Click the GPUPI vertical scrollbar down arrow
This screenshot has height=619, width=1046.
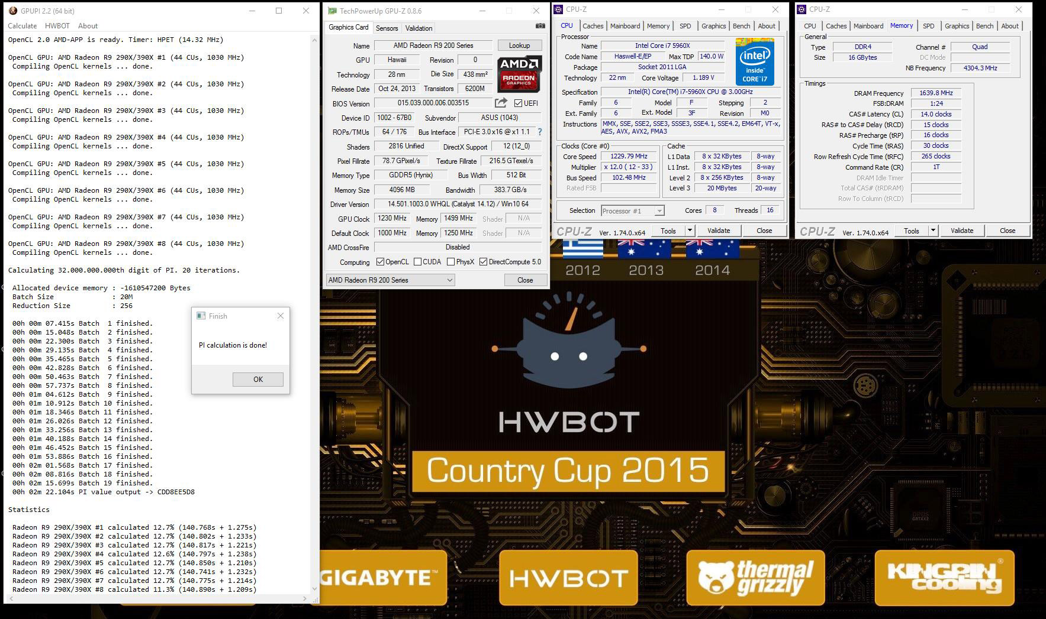314,589
